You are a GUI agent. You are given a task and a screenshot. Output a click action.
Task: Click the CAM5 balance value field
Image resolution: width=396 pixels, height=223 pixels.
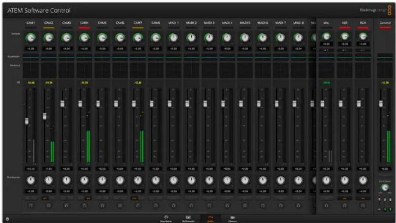[x=102, y=191]
